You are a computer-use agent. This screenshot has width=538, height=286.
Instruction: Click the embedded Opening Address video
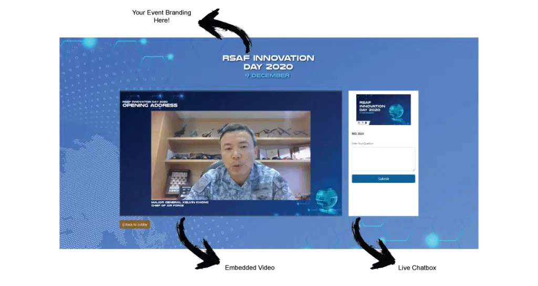(x=231, y=153)
